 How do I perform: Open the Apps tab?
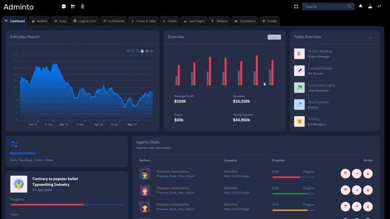[60, 21]
